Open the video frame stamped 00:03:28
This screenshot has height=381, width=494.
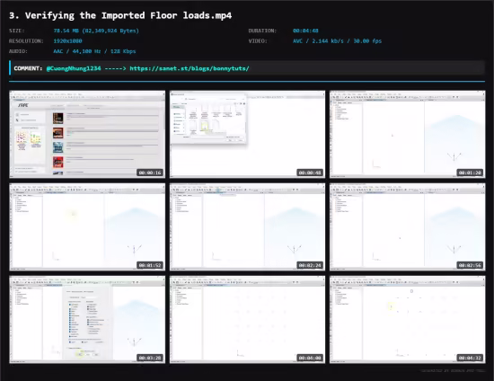click(x=87, y=320)
